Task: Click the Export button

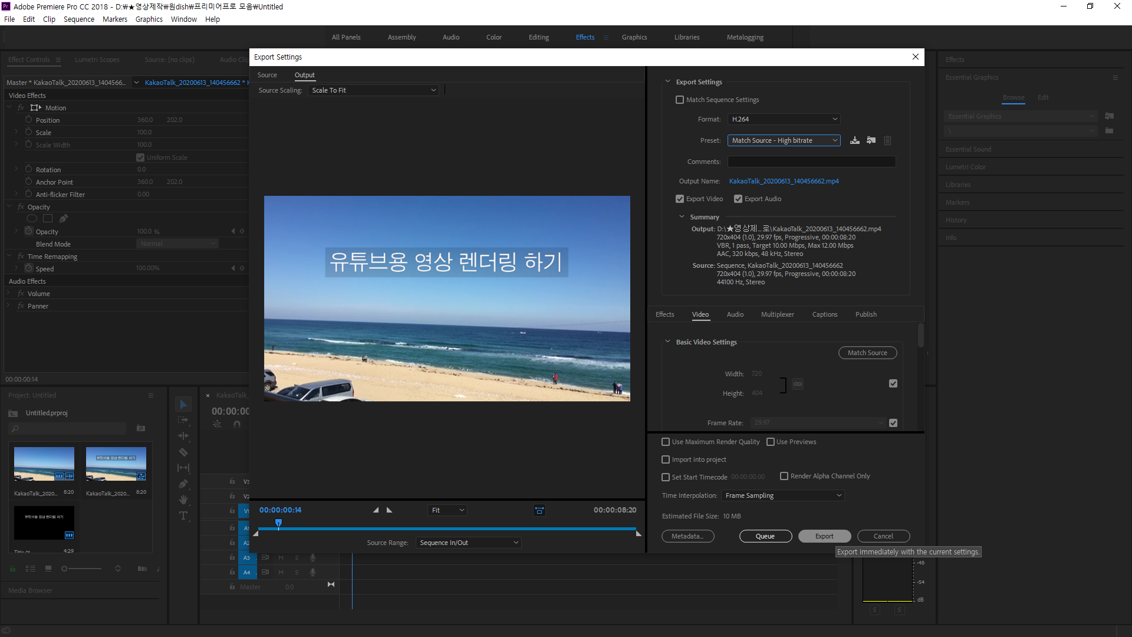Action: (824, 536)
